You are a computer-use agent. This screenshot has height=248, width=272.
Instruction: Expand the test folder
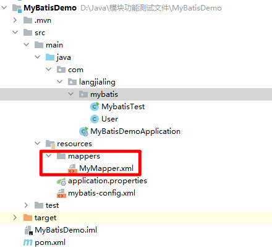coord(26,205)
